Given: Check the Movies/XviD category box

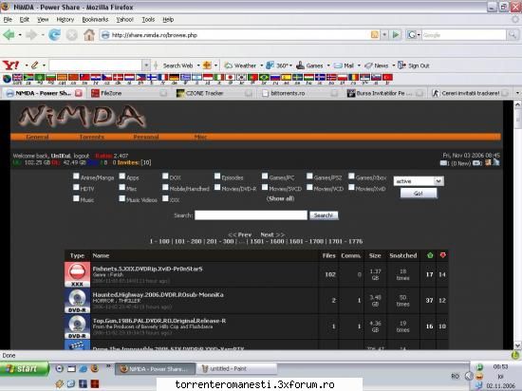Looking at the screenshot, I should pyautogui.click(x=351, y=187).
